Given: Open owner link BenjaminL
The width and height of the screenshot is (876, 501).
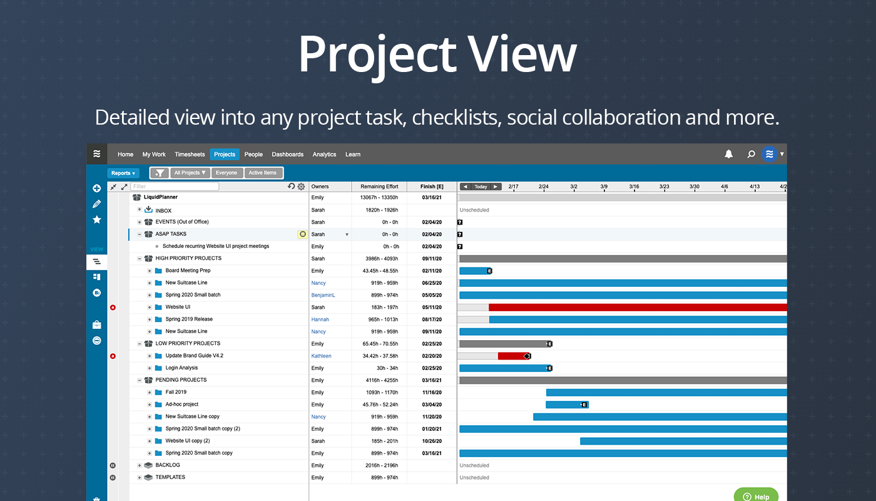Looking at the screenshot, I should point(323,295).
